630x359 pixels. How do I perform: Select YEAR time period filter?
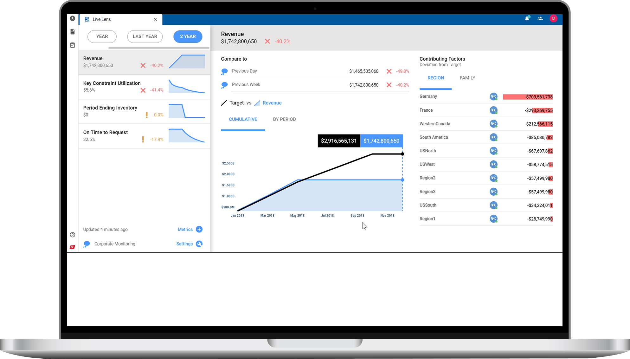[102, 36]
